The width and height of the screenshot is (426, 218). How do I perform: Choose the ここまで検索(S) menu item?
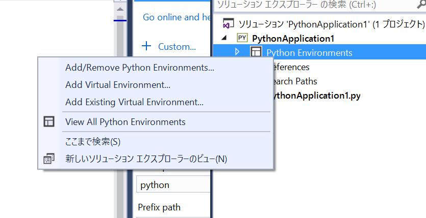pyautogui.click(x=93, y=141)
